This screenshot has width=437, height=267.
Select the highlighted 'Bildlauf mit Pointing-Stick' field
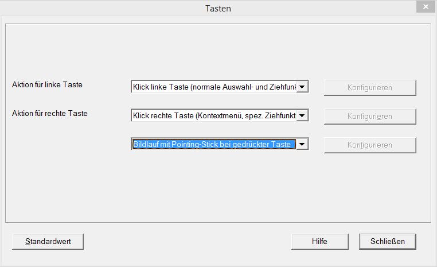click(x=214, y=145)
